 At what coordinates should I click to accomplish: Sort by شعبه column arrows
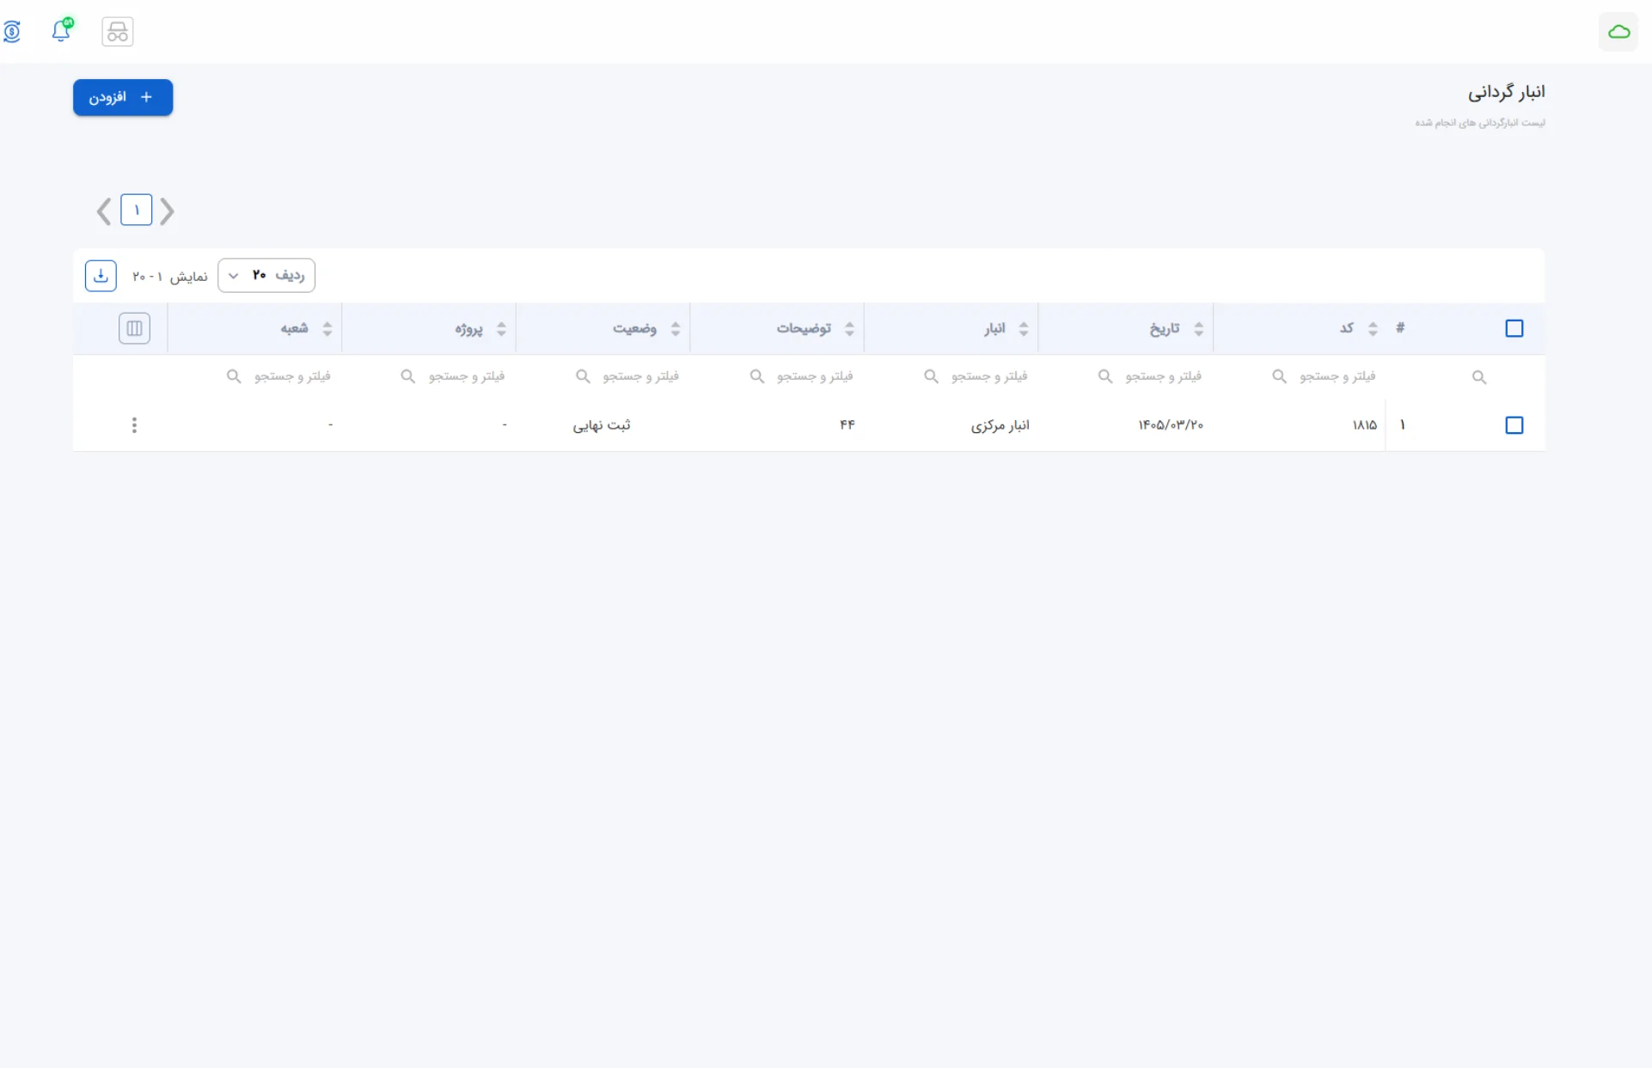327,328
